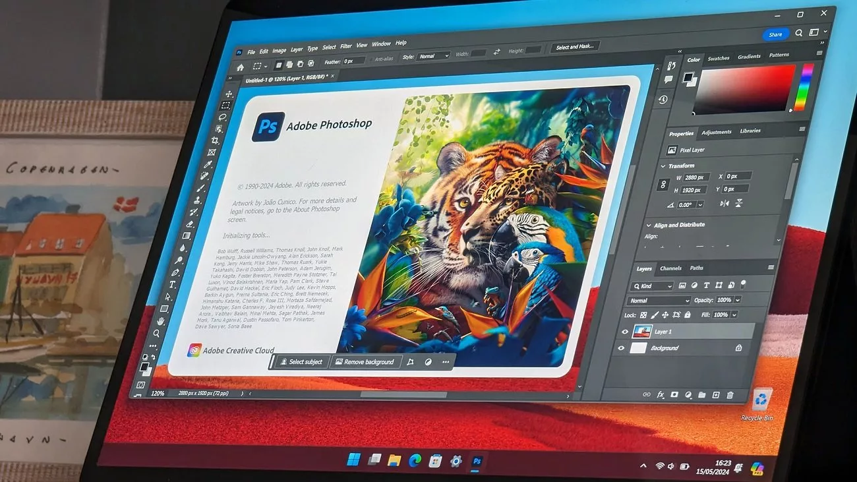Select the Zoom tool in toolbox
The width and height of the screenshot is (857, 482).
point(156,333)
